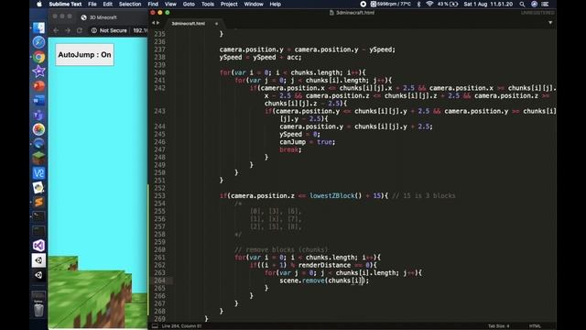586x330 pixels.
Task: Open the Selection menu
Action: point(130,4)
